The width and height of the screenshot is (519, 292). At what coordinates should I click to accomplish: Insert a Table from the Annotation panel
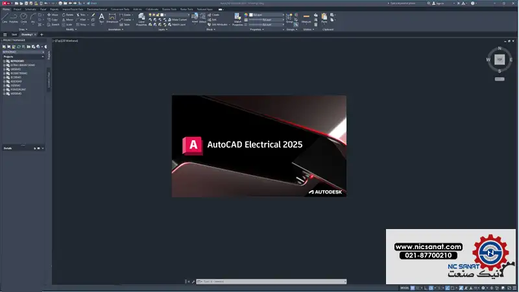[x=125, y=25]
